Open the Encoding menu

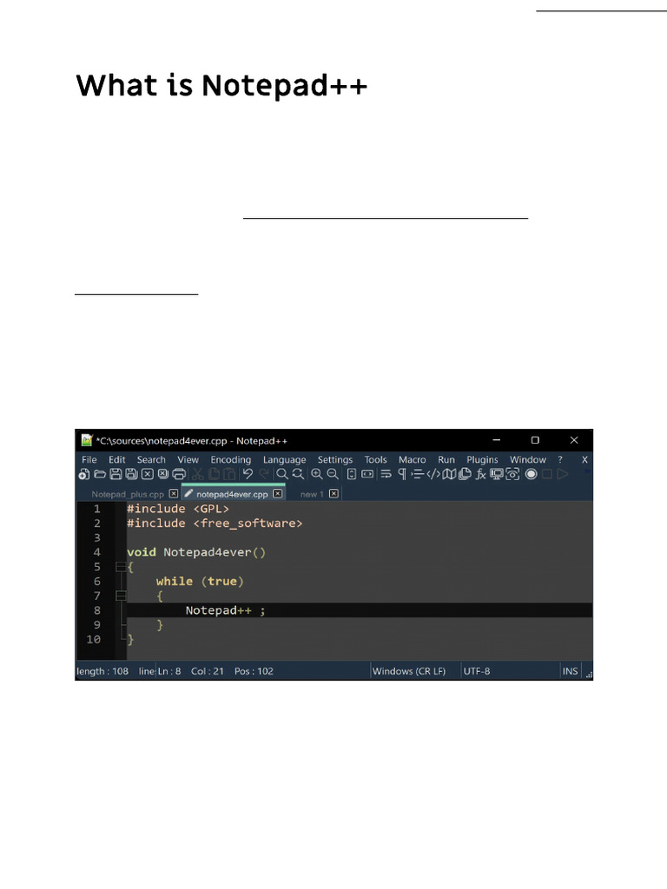(231, 460)
